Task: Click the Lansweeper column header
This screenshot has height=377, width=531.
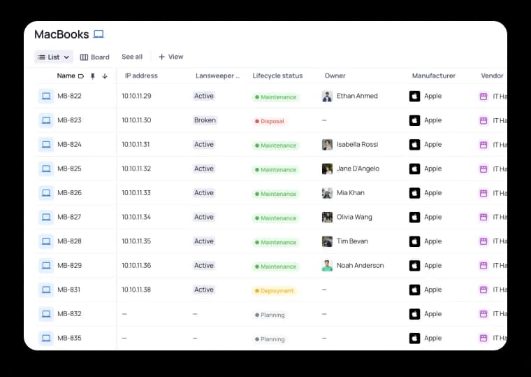Action: [217, 76]
